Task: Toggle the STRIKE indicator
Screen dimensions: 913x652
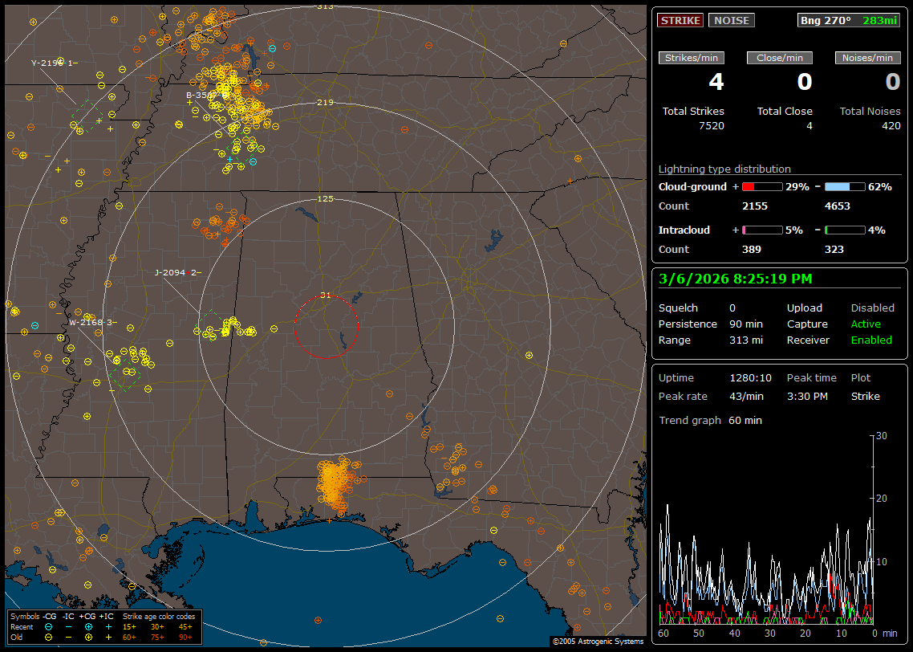Action: pyautogui.click(x=680, y=21)
